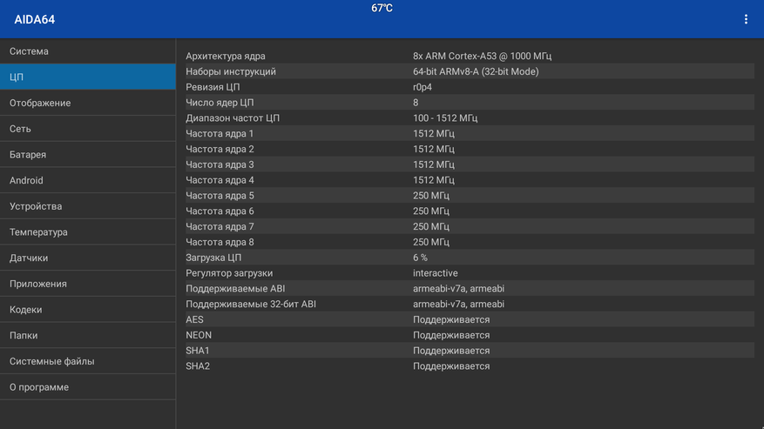Go to Датчики in the sidebar

click(88, 258)
